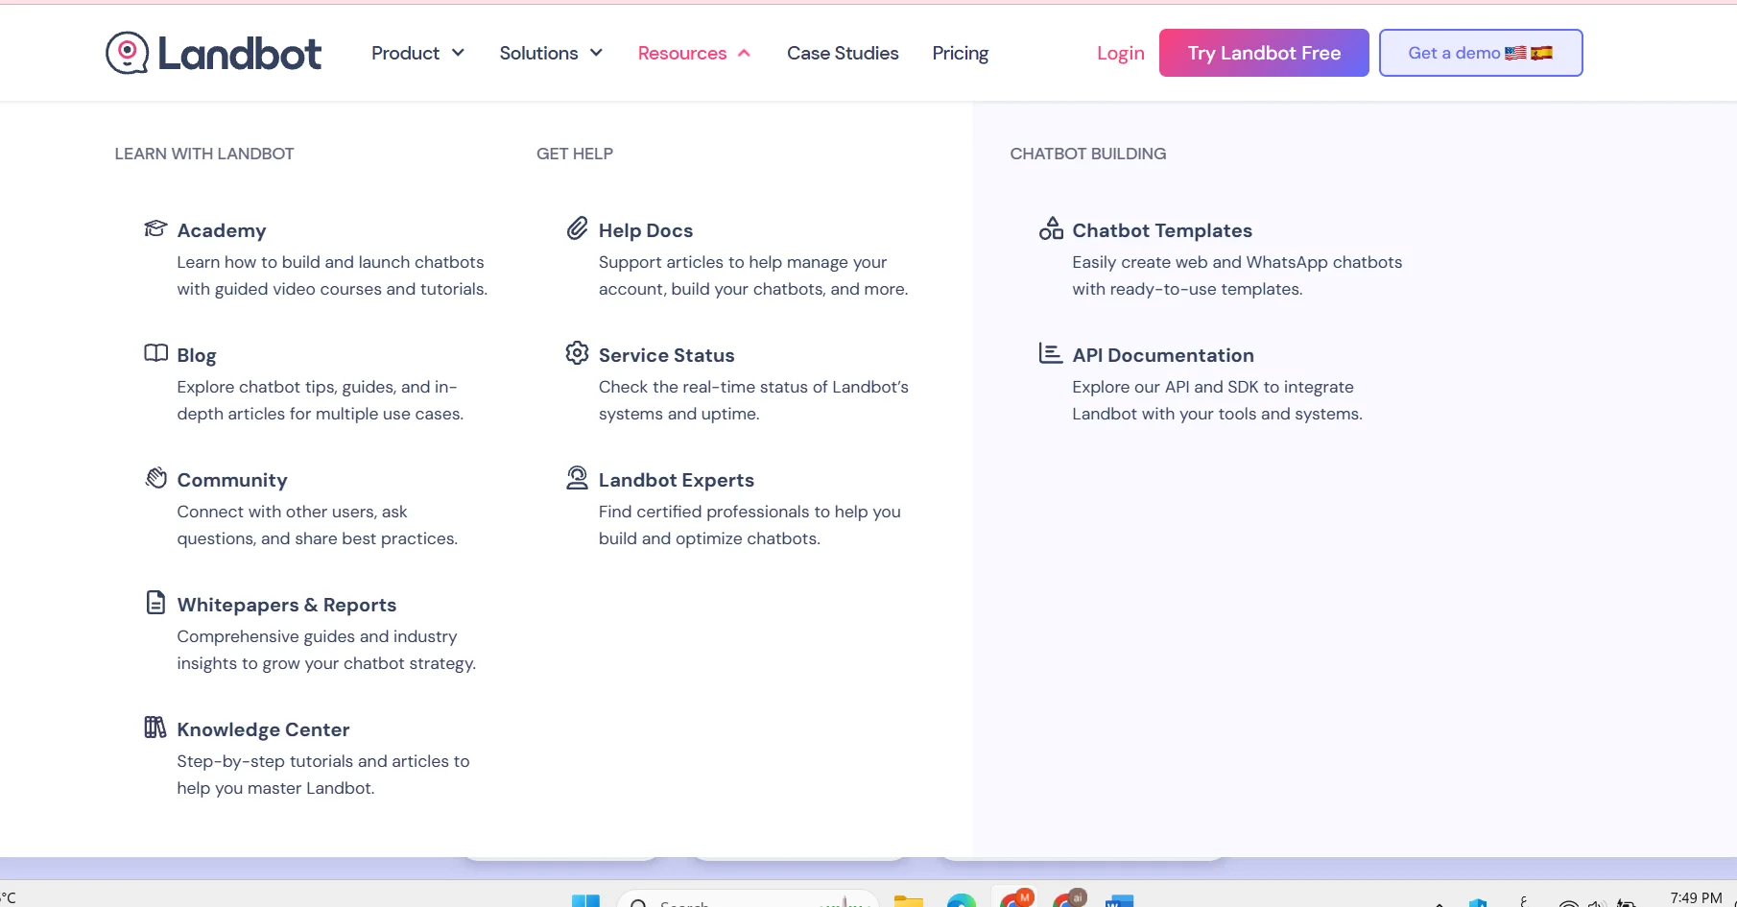Click the Service Status gear icon
1737x907 pixels.
577,353
